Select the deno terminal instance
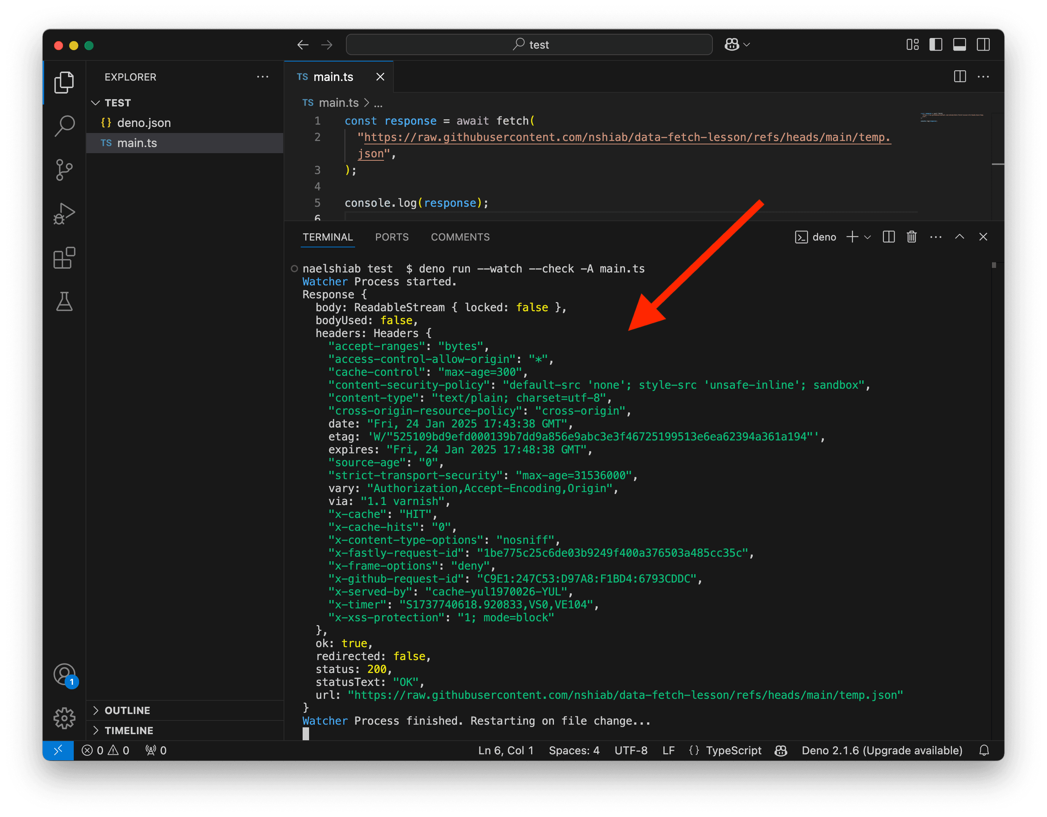 tap(815, 237)
